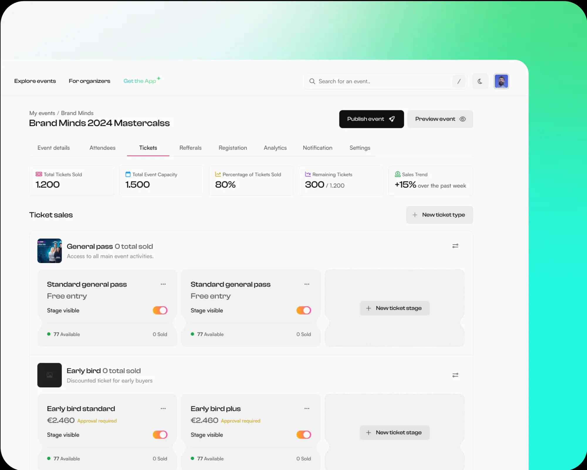Open Early bird settings sliders icon
The image size is (587, 470).
coord(455,375)
